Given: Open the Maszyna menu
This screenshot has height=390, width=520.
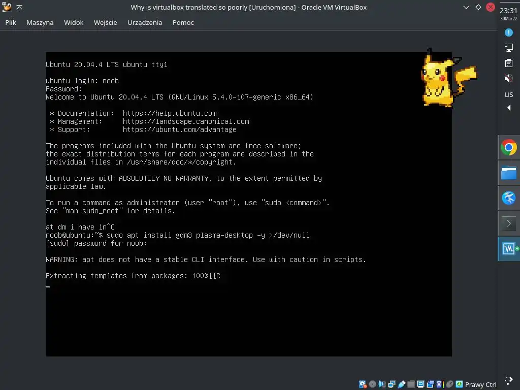Looking at the screenshot, I should 40,22.
